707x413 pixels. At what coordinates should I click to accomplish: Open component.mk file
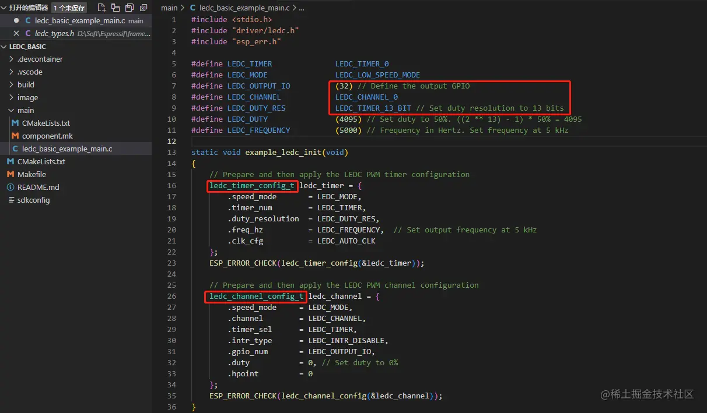click(x=47, y=136)
